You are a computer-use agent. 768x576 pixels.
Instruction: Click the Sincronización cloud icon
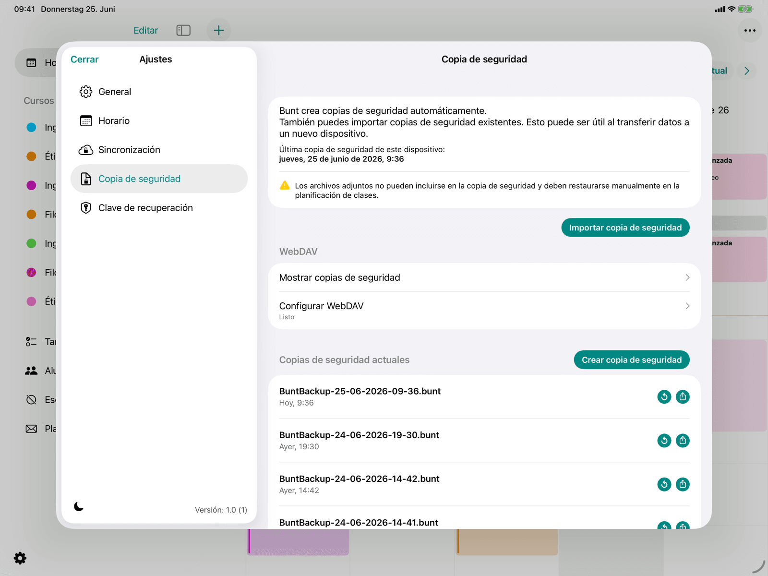pyautogui.click(x=86, y=150)
